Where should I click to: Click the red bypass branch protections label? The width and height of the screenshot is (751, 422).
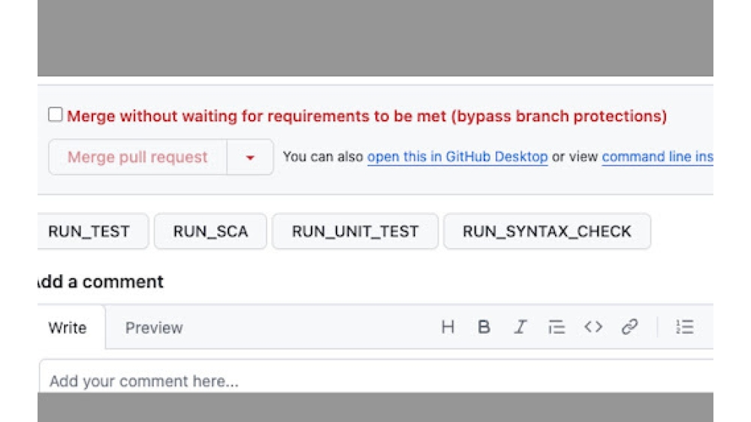pos(366,116)
